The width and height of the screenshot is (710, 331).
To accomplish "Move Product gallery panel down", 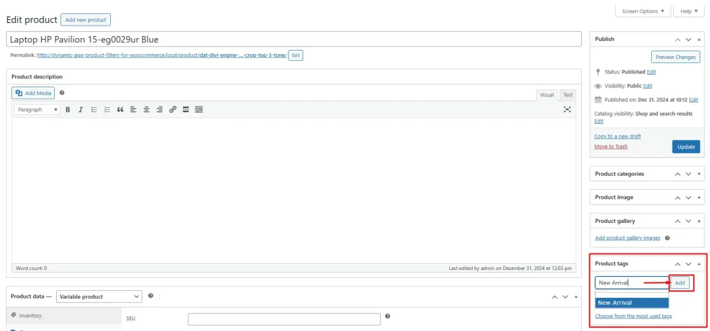I will 689,221.
